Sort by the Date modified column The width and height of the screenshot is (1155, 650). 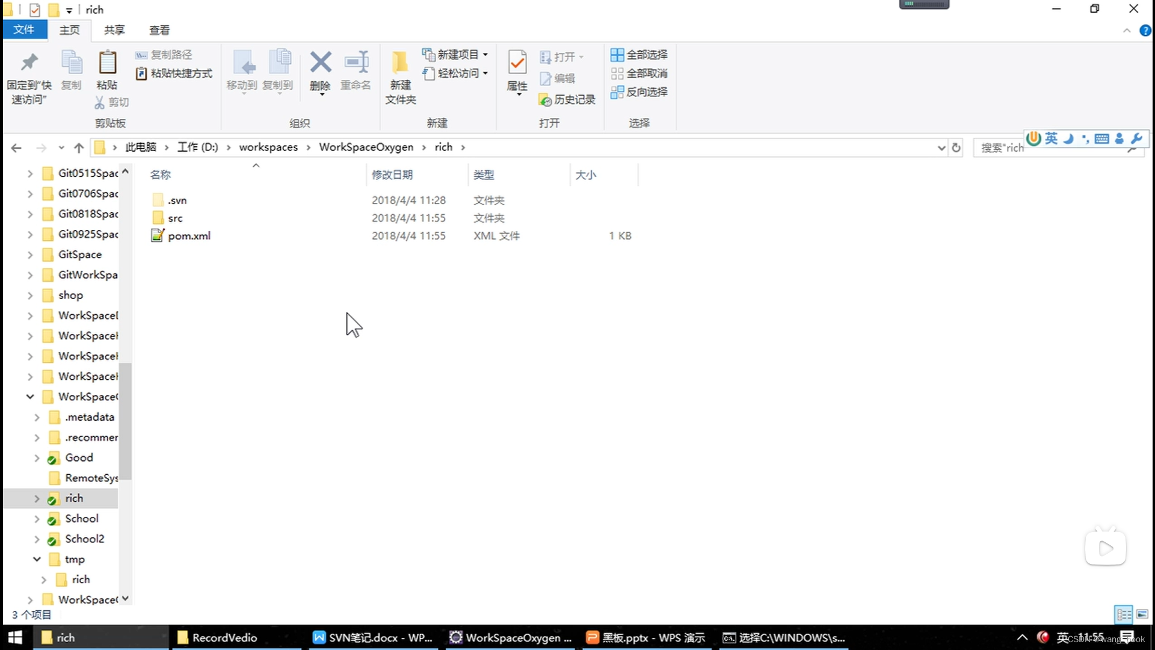[x=392, y=175]
